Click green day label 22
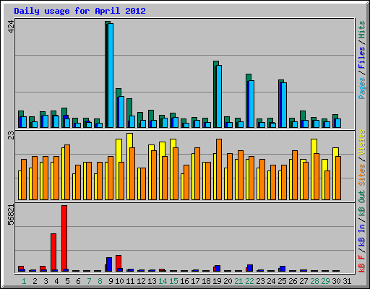The image size is (370, 289). [249, 281]
